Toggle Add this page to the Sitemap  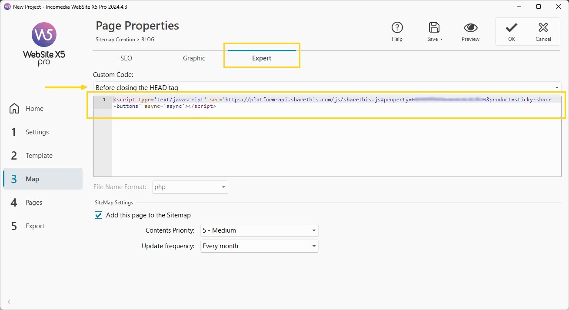tap(99, 215)
